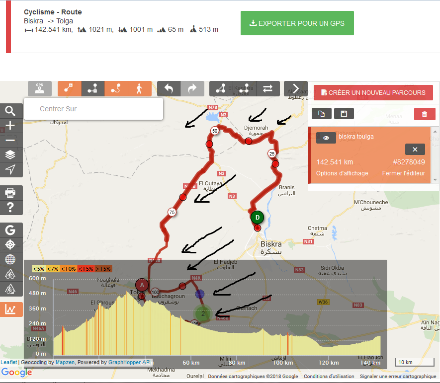Click the crosshair target icon

pyautogui.click(x=10, y=245)
